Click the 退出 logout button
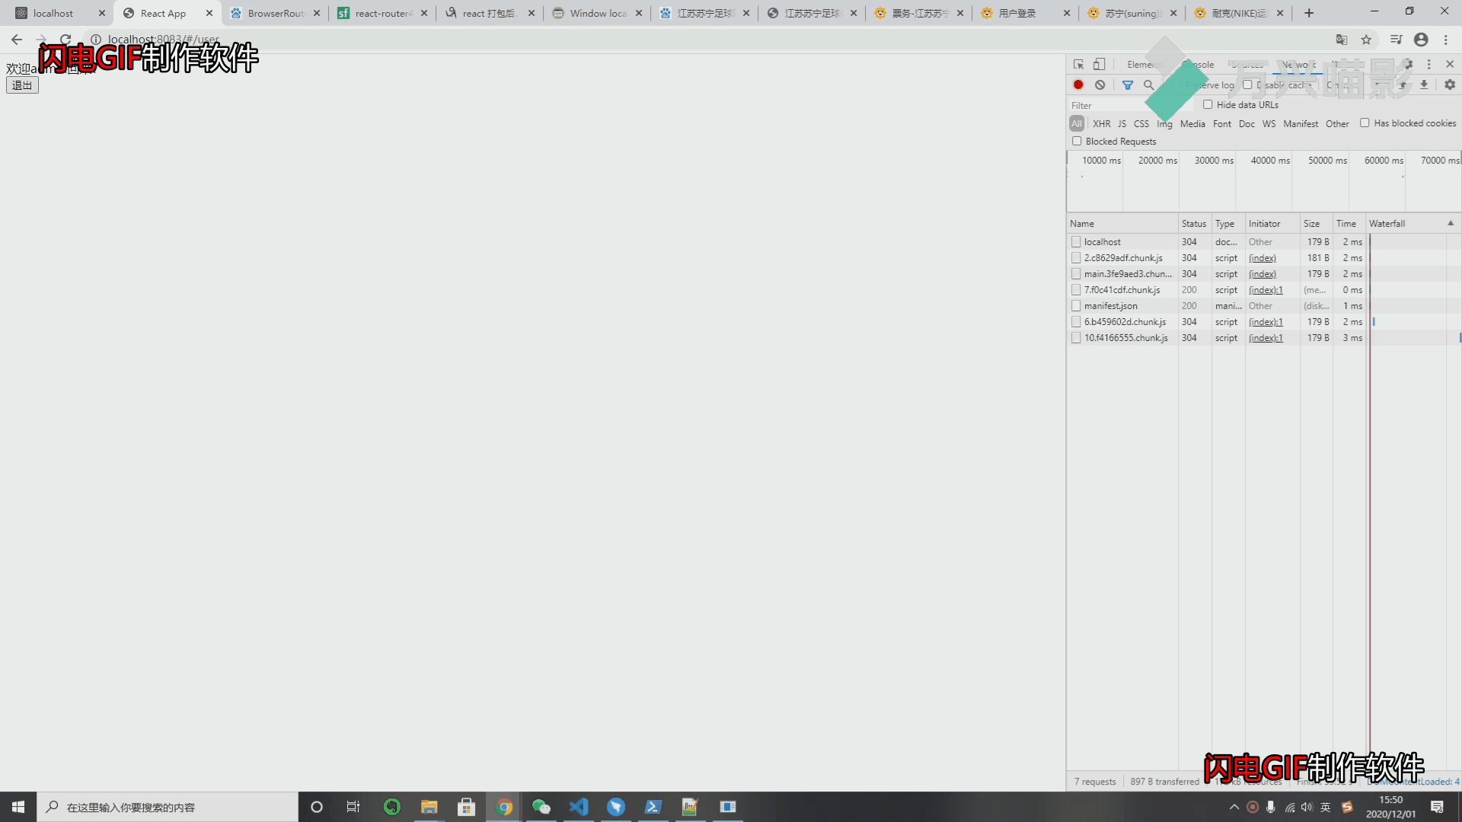The width and height of the screenshot is (1462, 822). pyautogui.click(x=22, y=85)
